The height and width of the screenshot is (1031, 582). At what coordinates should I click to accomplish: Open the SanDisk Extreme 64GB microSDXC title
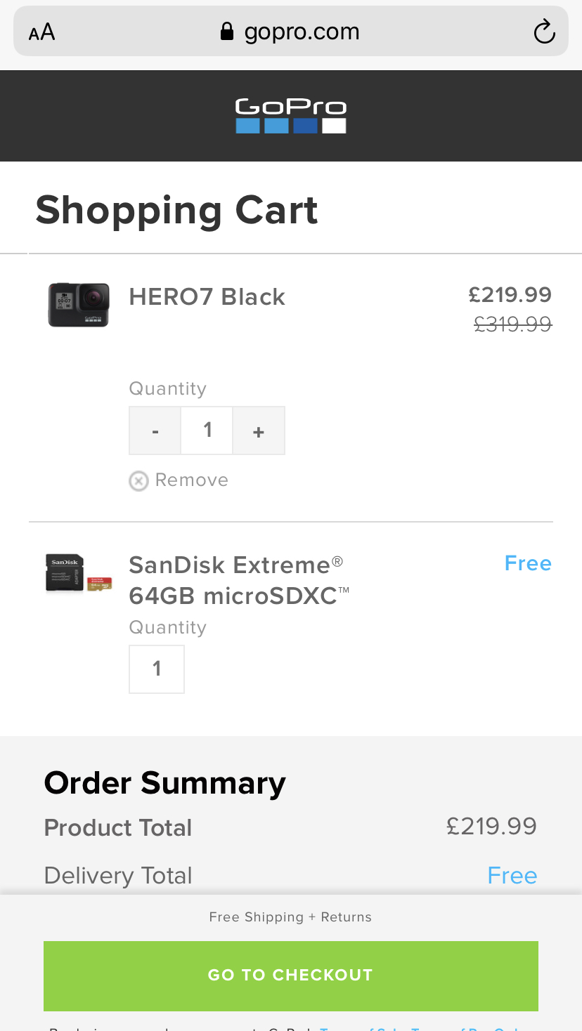coord(236,580)
